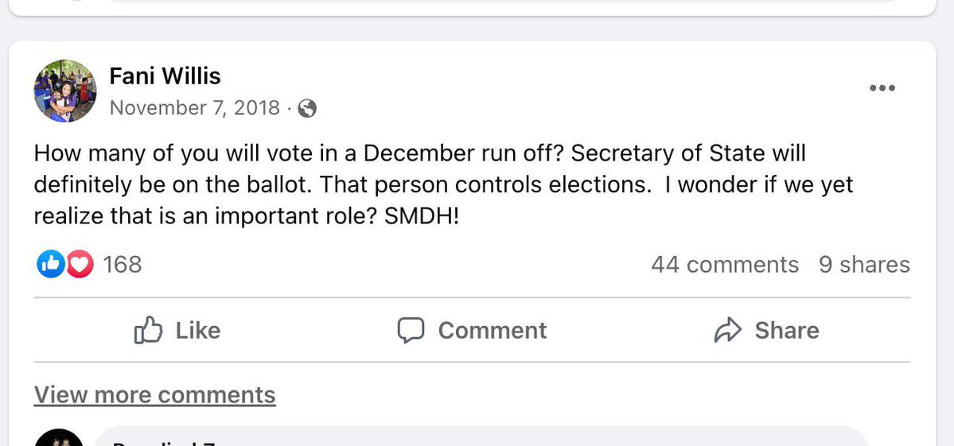Open the 44 comments link
954x446 pixels.
tap(724, 265)
